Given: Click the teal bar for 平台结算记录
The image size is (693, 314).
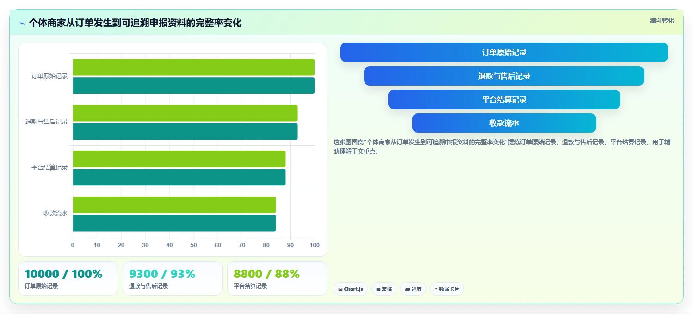Looking at the screenshot, I should click(179, 177).
